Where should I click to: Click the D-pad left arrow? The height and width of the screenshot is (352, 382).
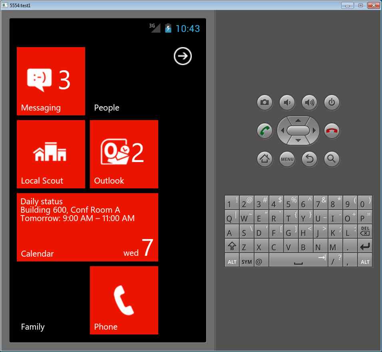[x=282, y=131]
